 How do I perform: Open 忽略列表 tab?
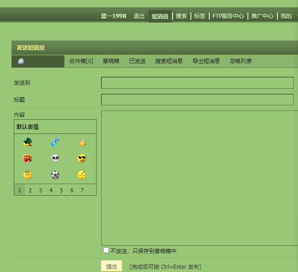241,61
